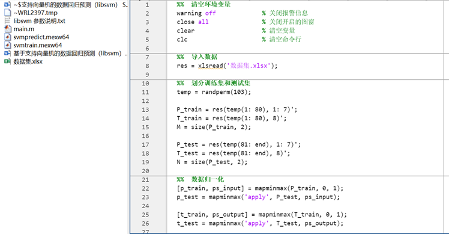This screenshot has width=449, height=234.
Task: Select file name ~WRL2397.tmp
Action: click(x=35, y=13)
